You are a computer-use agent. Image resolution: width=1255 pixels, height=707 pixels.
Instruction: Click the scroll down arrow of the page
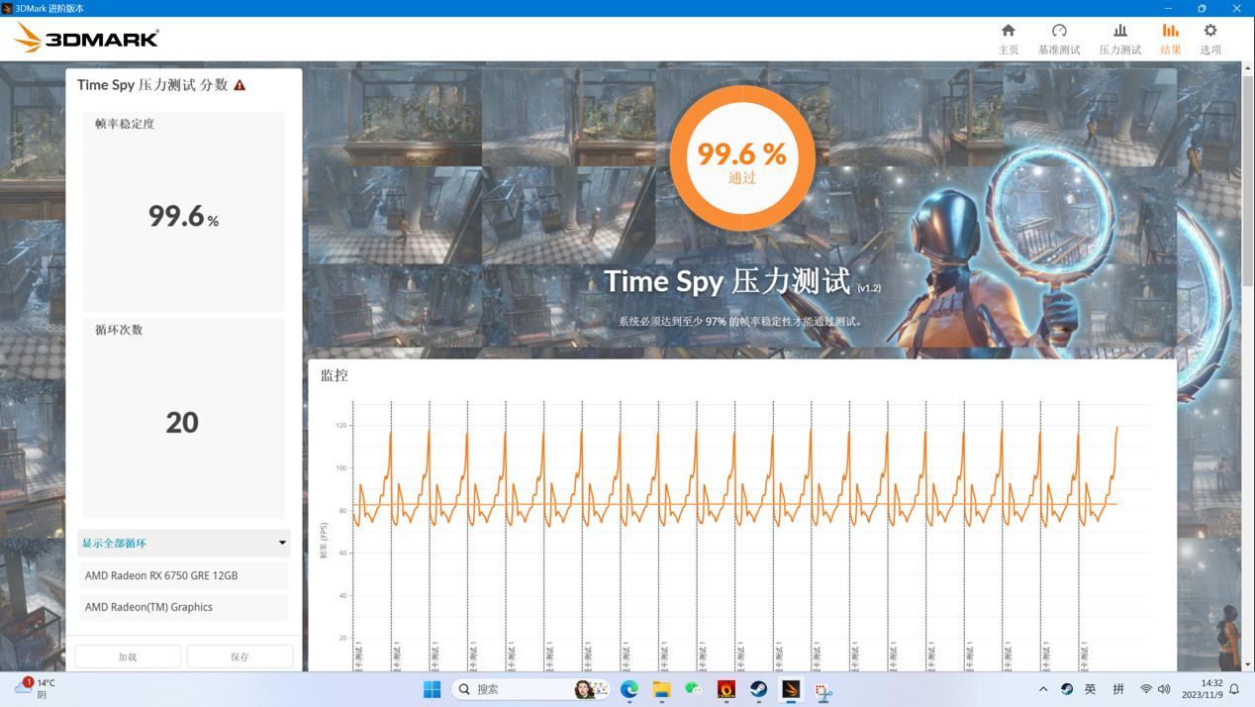click(1248, 664)
